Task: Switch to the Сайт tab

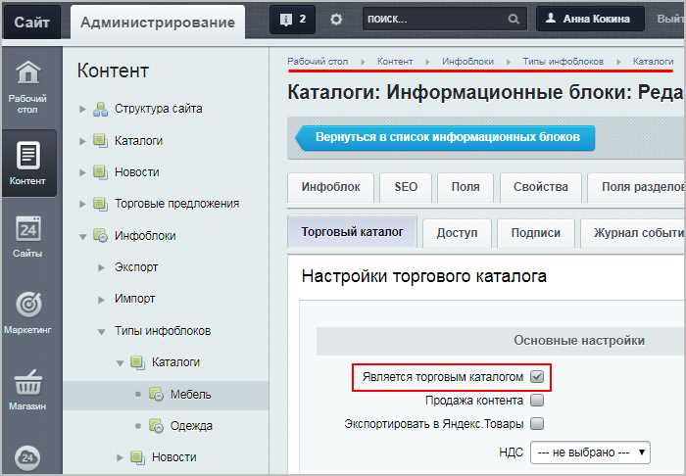Action: [x=31, y=22]
